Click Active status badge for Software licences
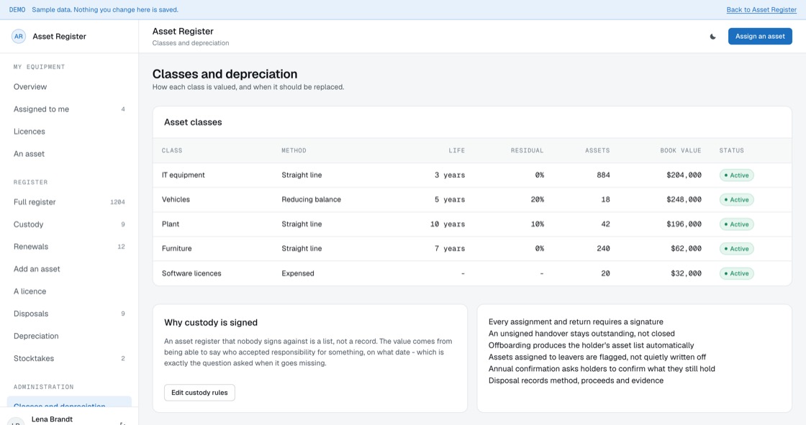The image size is (806, 425). [x=737, y=273]
